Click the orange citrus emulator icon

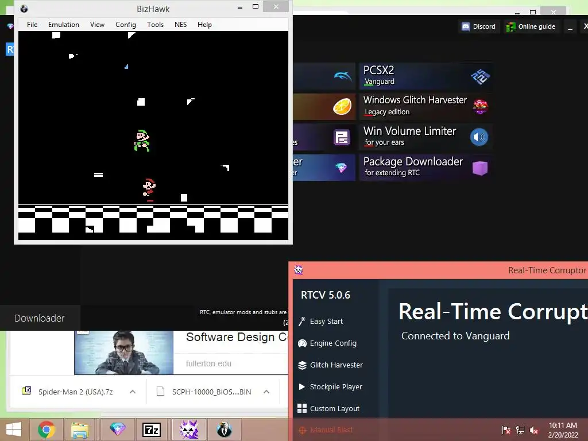point(342,106)
